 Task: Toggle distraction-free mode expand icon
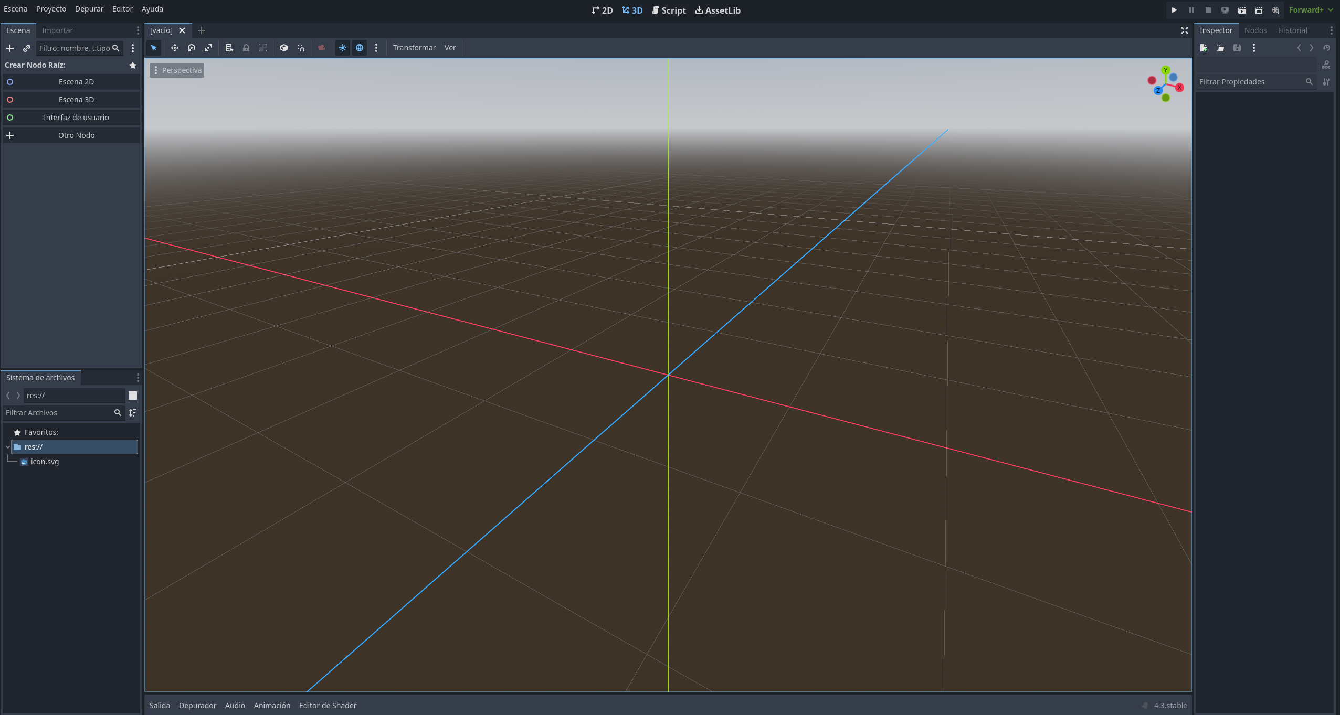click(x=1185, y=30)
